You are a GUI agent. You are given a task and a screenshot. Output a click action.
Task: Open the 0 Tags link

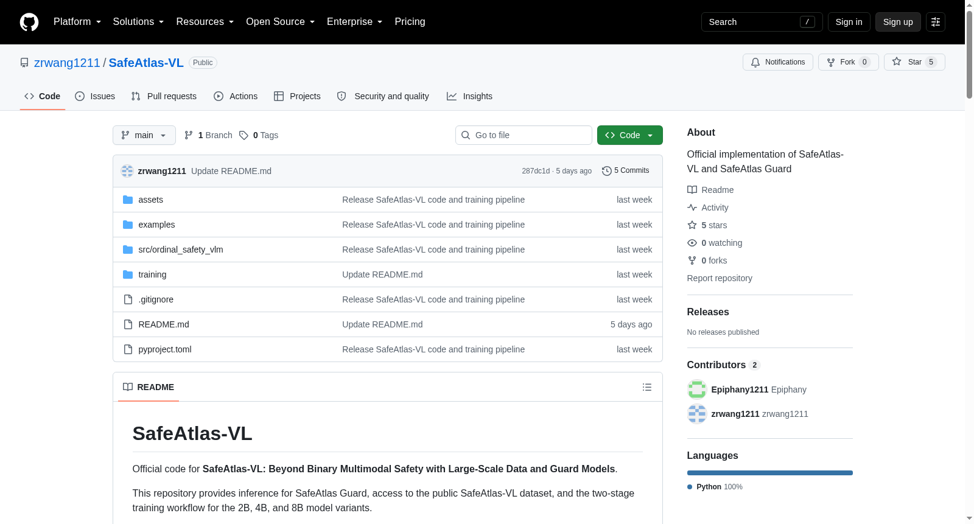click(259, 135)
